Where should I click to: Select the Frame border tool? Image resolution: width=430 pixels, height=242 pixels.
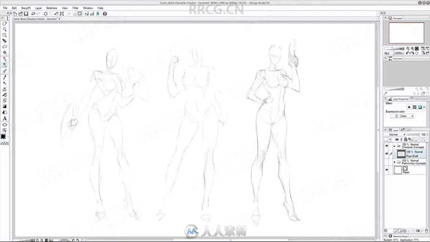click(x=5, y=131)
